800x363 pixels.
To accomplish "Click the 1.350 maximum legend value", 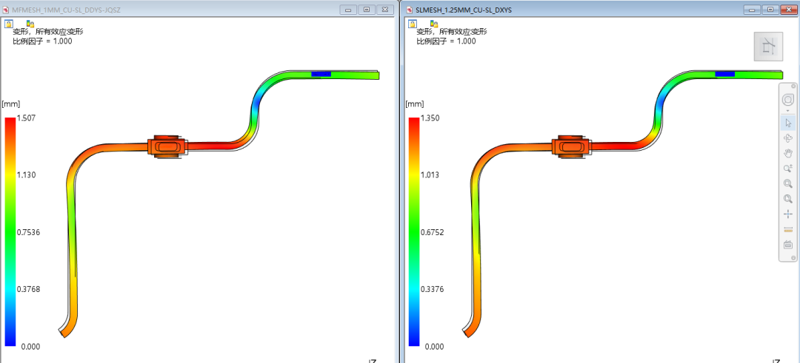I will click(430, 118).
